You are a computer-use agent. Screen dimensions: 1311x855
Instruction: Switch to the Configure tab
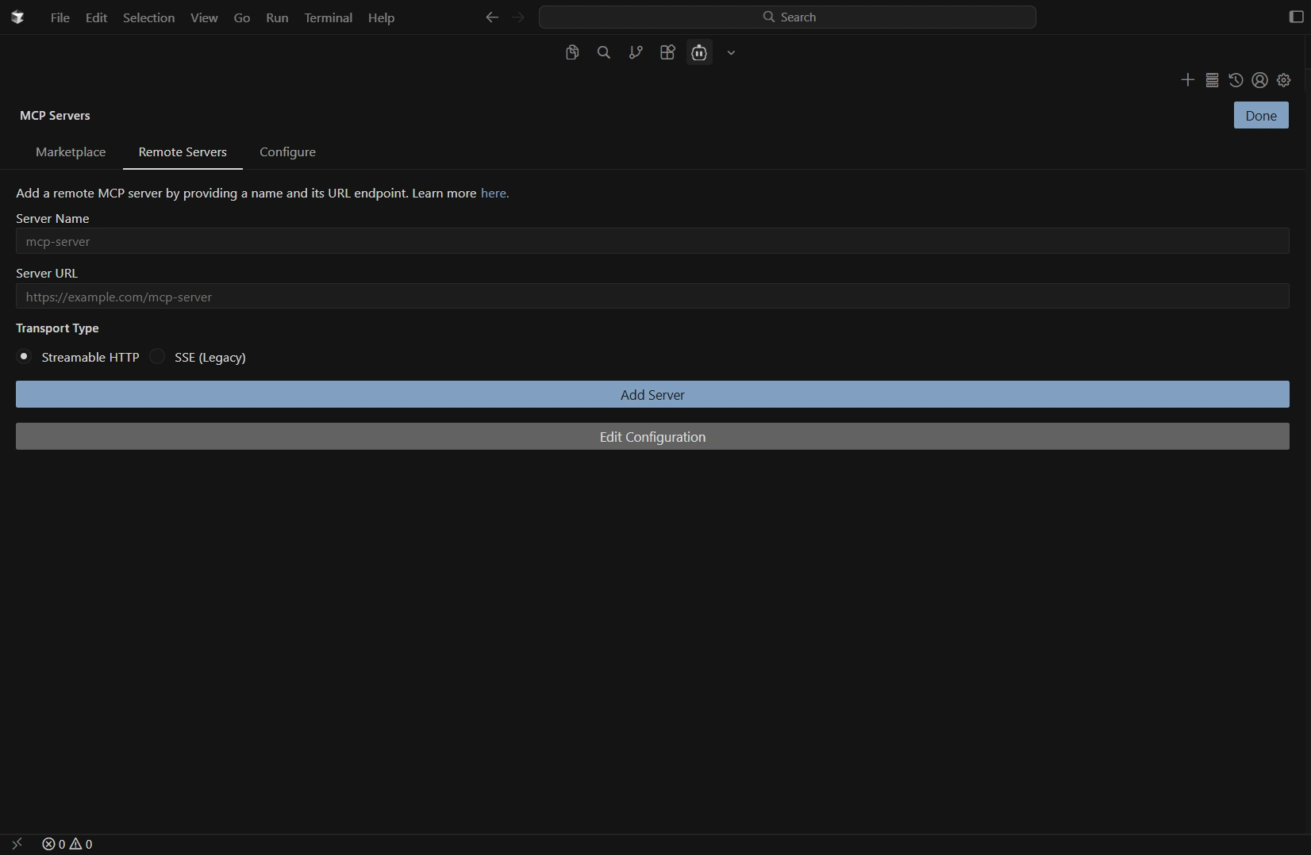[x=287, y=152]
